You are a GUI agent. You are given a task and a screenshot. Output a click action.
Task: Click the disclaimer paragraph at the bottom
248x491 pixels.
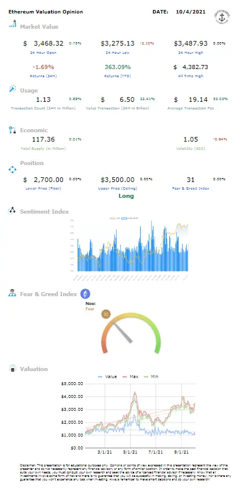[125, 472]
